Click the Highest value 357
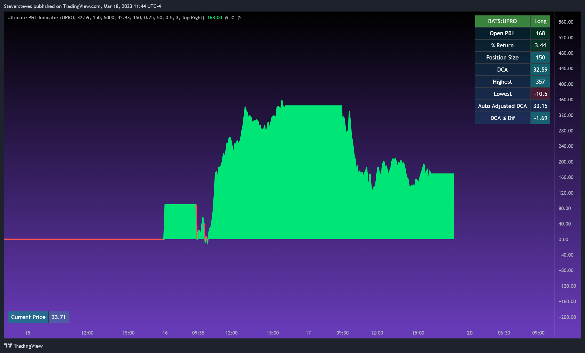The height and width of the screenshot is (353, 585). point(540,82)
